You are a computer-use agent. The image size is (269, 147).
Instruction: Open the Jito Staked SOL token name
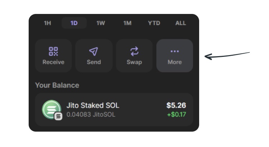[93, 106]
